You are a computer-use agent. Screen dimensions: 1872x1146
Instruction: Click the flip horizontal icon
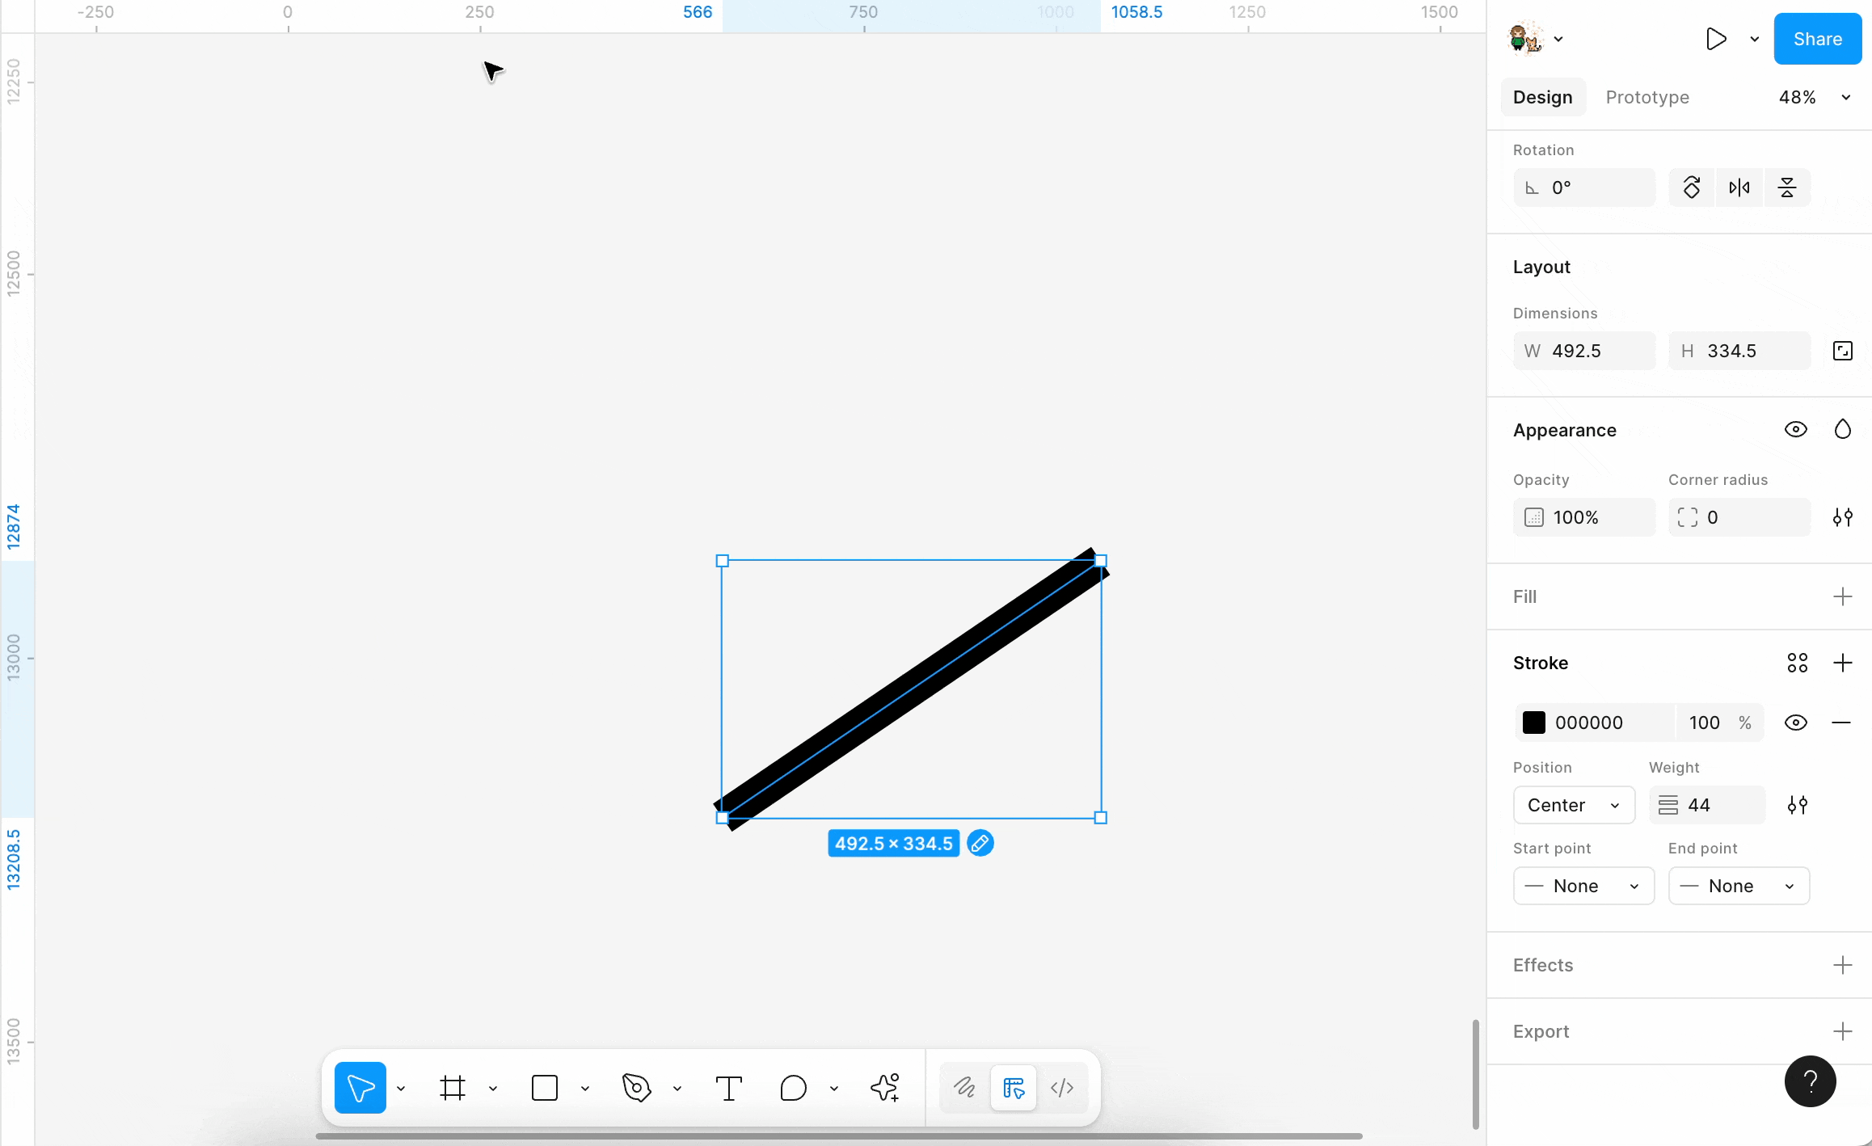click(1739, 187)
